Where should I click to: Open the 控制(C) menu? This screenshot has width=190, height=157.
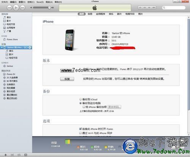pos(31,2)
